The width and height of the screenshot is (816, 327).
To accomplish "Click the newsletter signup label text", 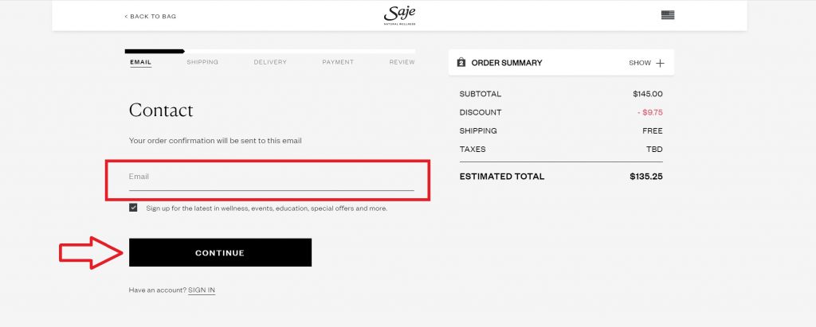I will (266, 208).
